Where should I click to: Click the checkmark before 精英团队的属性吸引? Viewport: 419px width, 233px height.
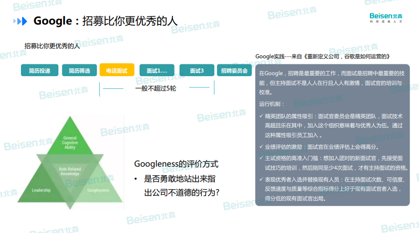[261, 116]
